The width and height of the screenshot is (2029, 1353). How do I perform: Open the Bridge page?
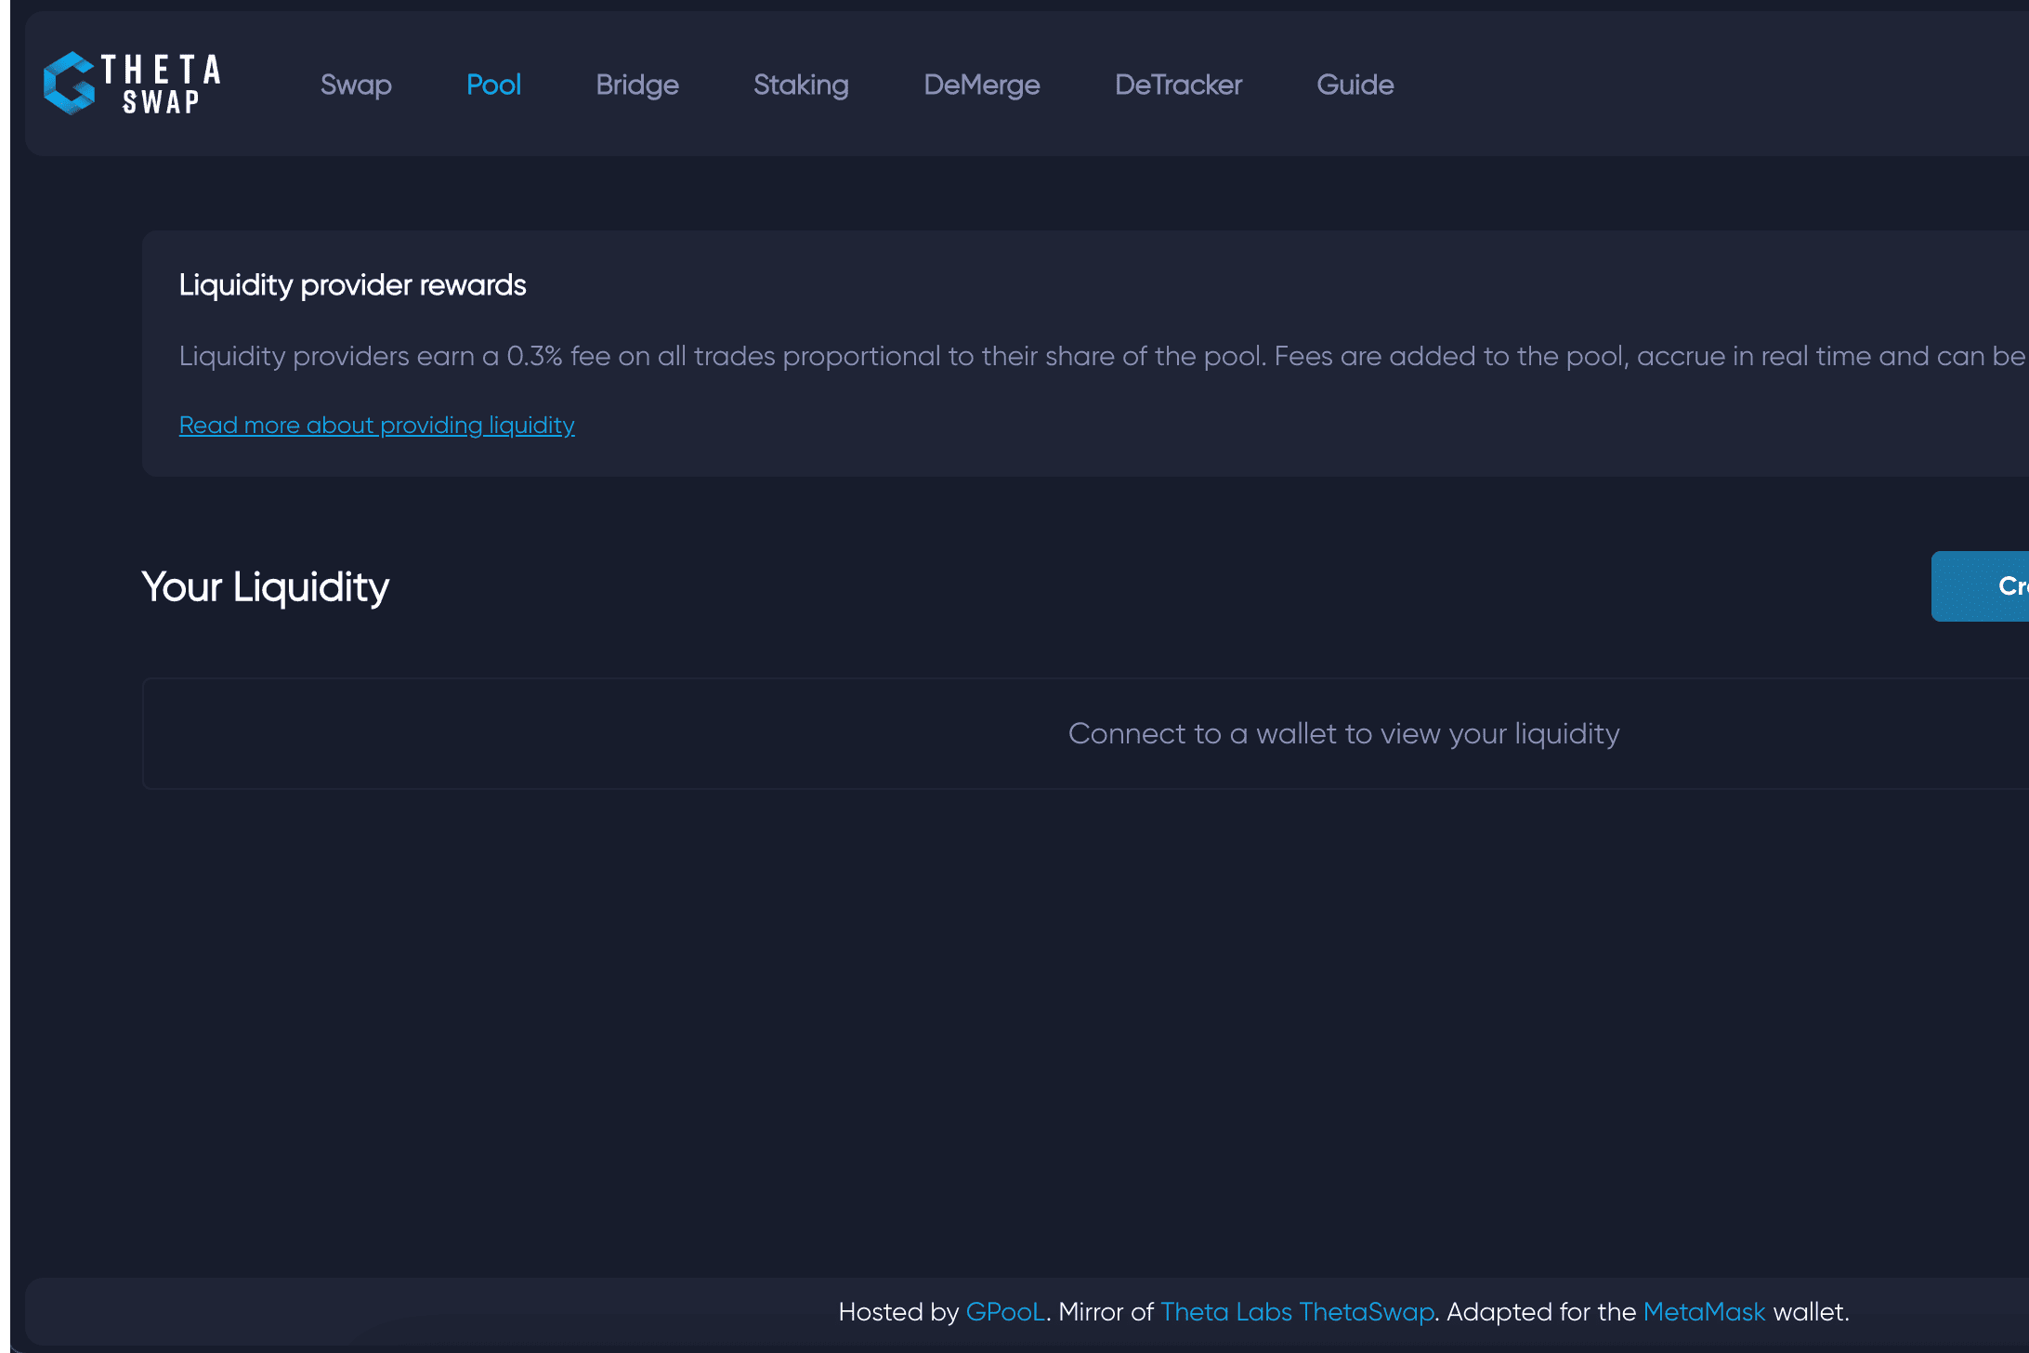(636, 85)
